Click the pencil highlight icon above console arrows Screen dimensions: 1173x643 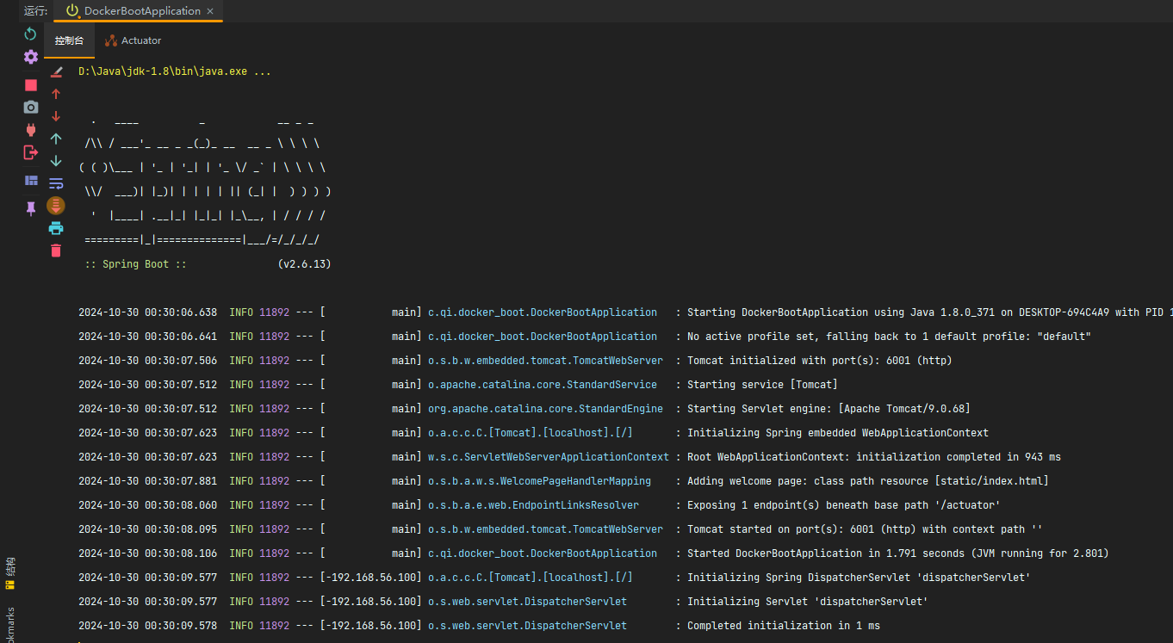coord(56,71)
